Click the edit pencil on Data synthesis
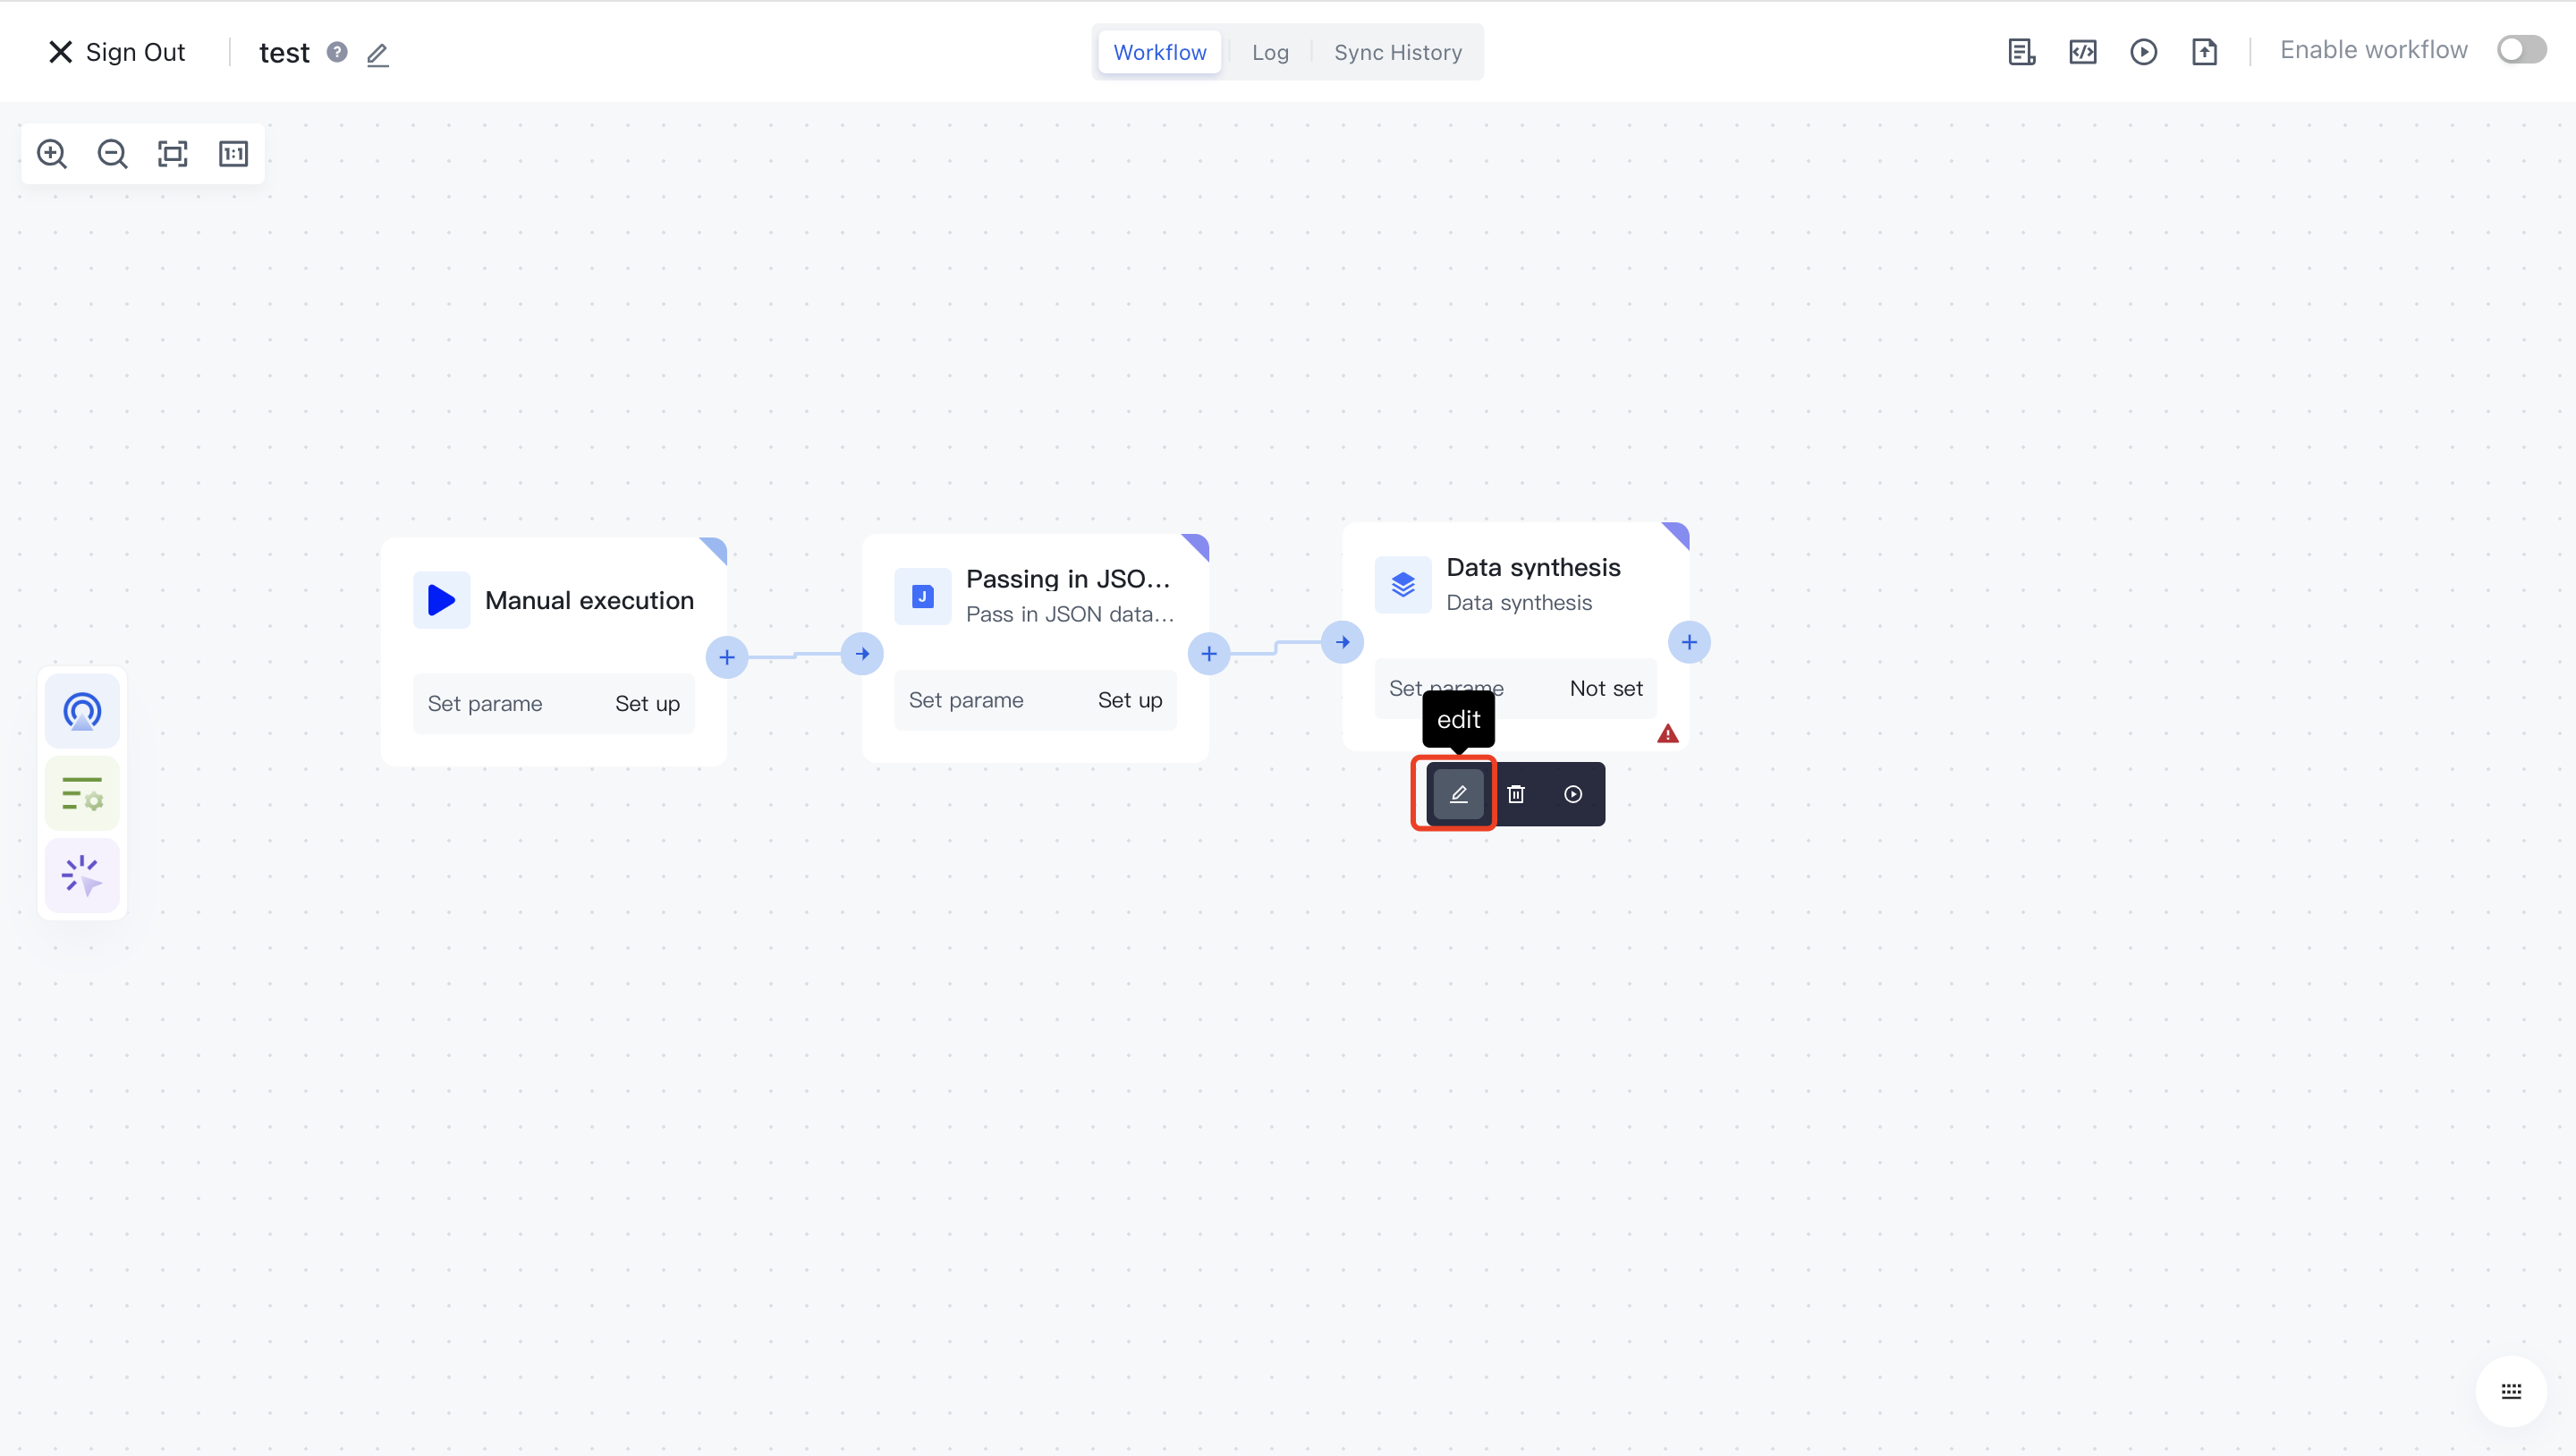Image resolution: width=2576 pixels, height=1456 pixels. click(x=1458, y=794)
